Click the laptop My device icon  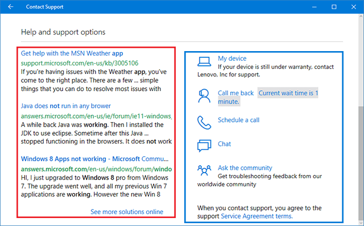(x=204, y=62)
